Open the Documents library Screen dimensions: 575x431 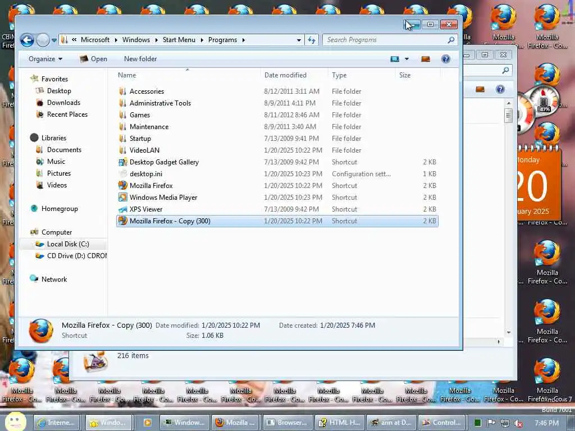click(x=64, y=149)
